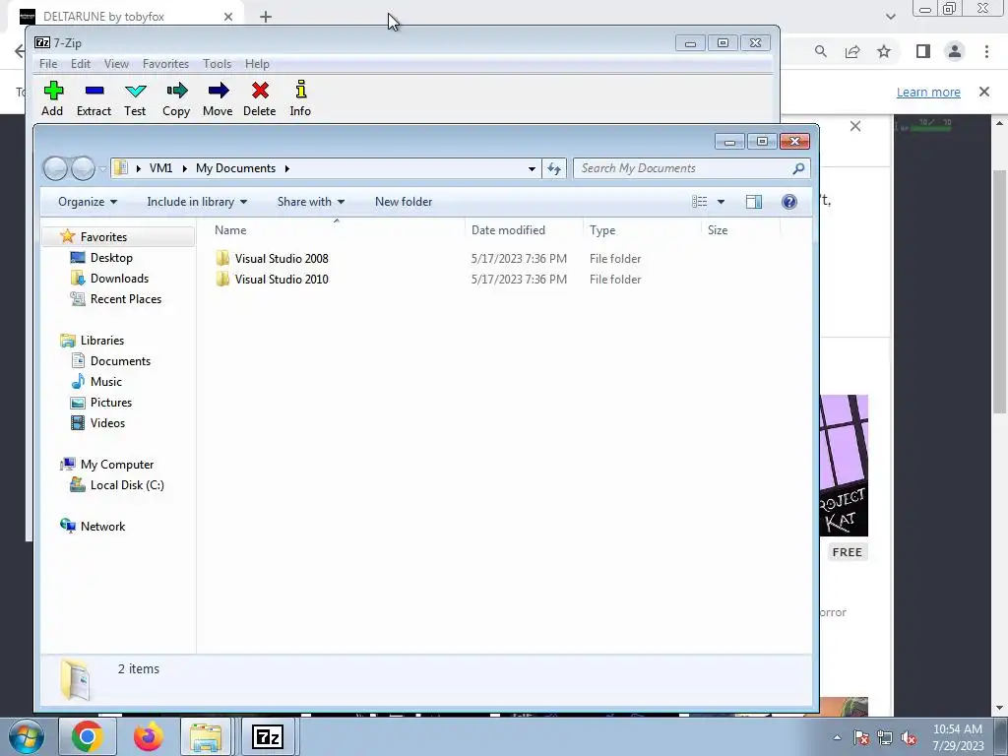1008x756 pixels.
Task: Click the search magnifier in Explorer
Action: point(798,168)
